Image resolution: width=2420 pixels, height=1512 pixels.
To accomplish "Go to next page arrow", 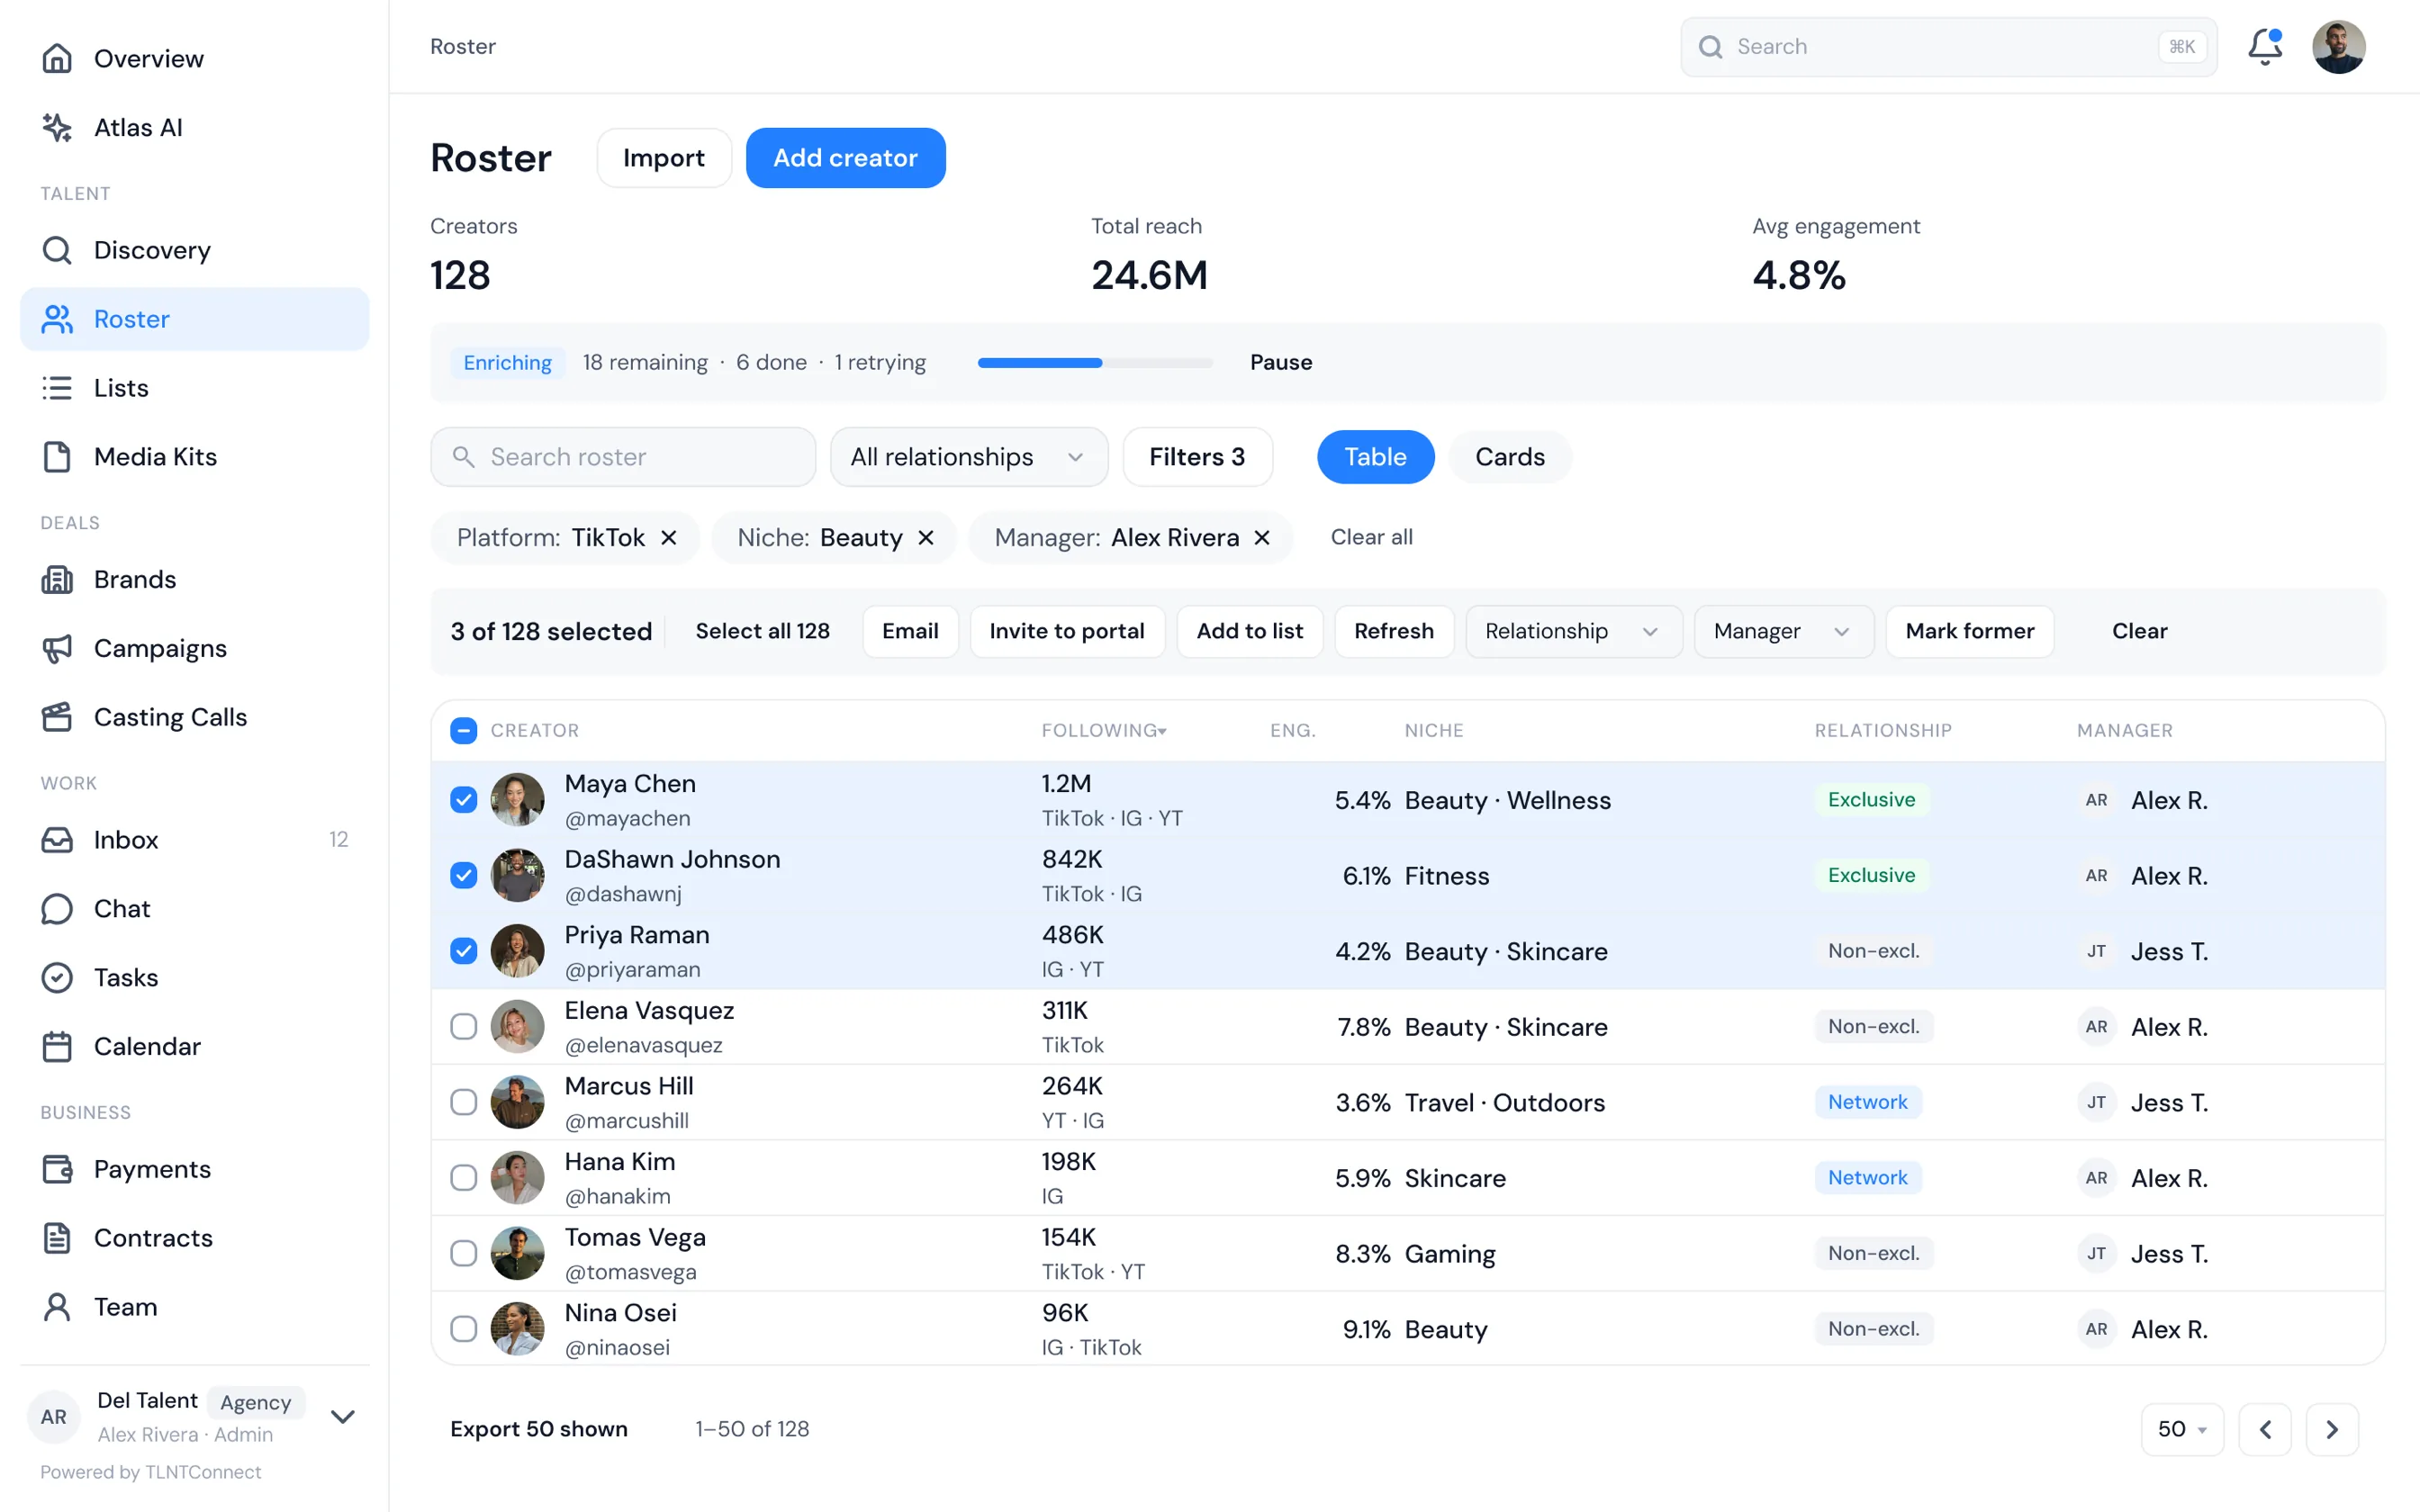I will tap(2332, 1429).
